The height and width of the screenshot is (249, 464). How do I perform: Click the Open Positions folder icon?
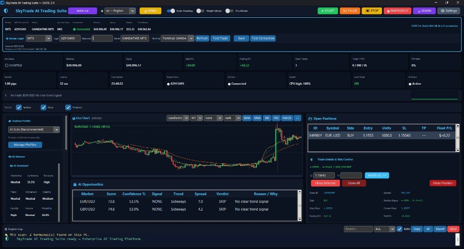click(310, 119)
